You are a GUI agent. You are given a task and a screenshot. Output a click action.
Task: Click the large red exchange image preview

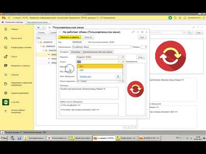click(x=170, y=56)
